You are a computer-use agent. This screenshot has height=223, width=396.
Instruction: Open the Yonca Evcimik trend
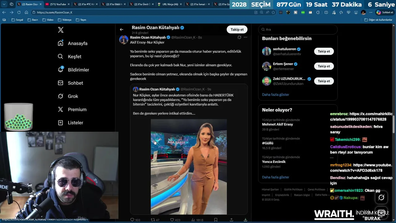pos(274,162)
